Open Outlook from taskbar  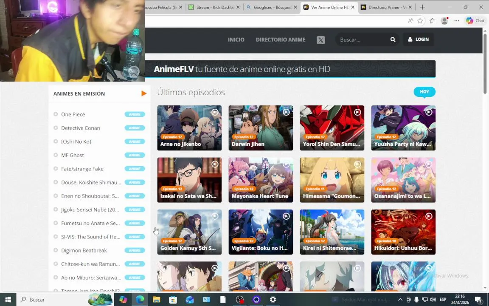(x=190, y=300)
